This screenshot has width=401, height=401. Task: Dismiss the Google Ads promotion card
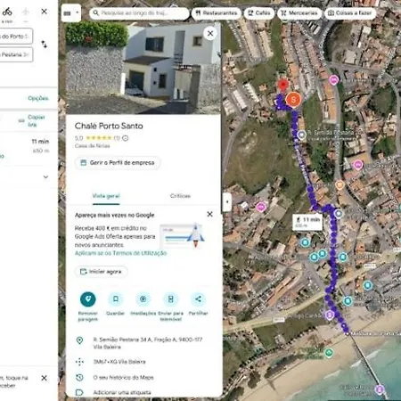(209, 214)
